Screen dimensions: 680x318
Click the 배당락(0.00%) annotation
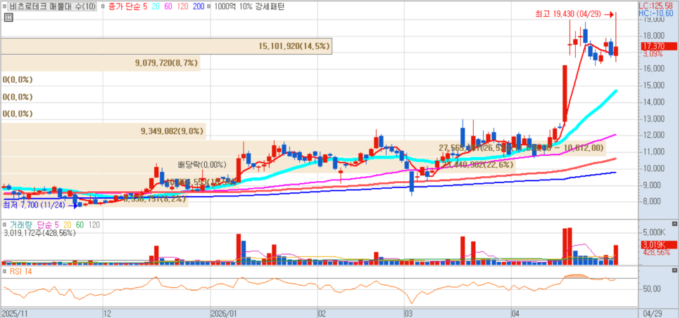click(x=203, y=164)
